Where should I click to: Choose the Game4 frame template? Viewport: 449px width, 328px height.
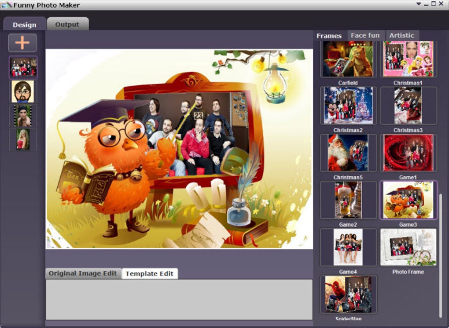(x=348, y=247)
